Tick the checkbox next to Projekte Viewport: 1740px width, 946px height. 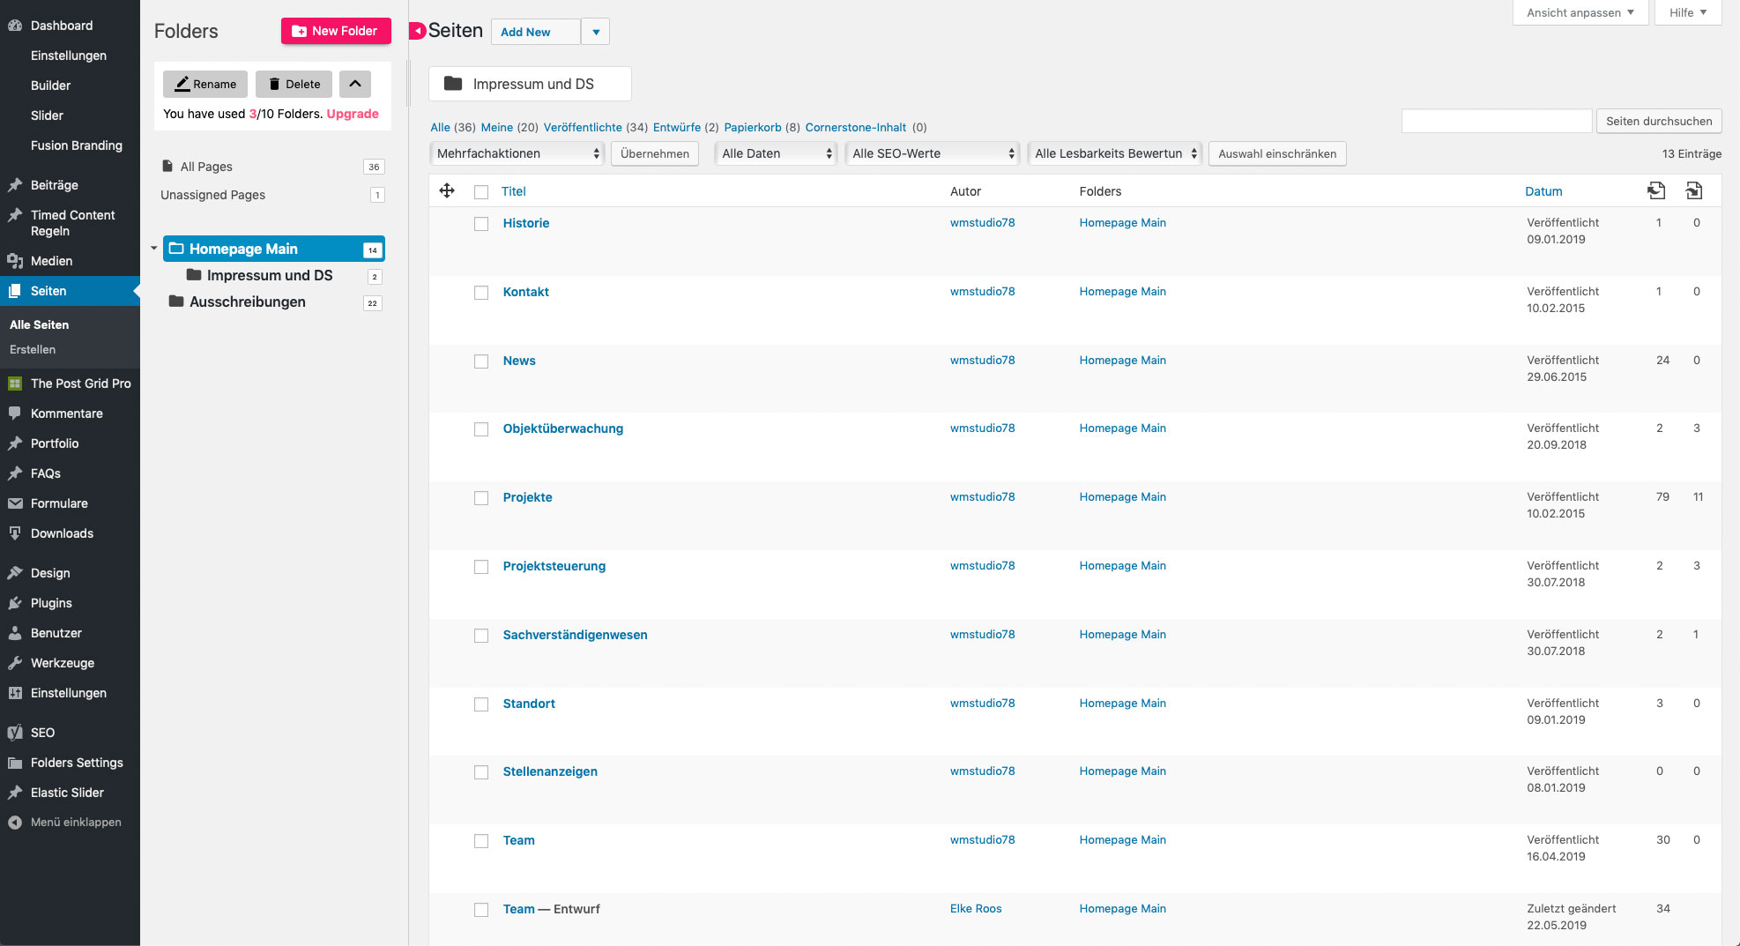point(481,498)
